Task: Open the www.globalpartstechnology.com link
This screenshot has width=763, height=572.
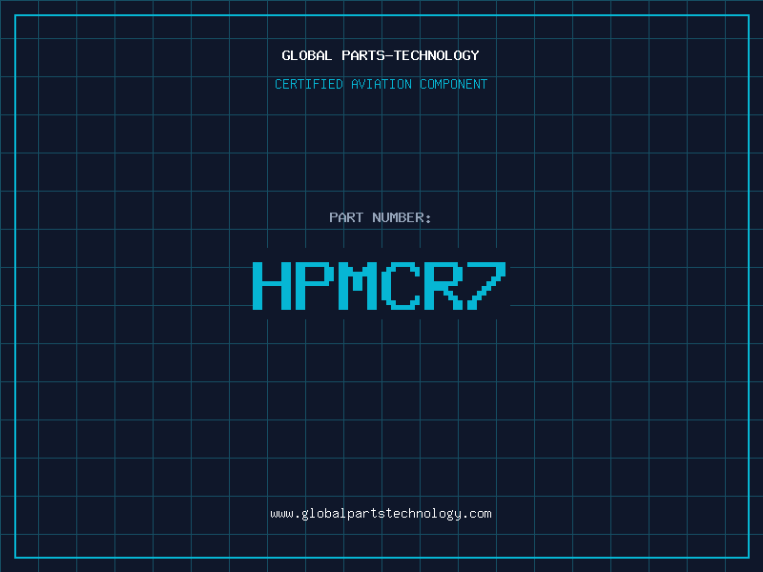Action: pyautogui.click(x=381, y=514)
